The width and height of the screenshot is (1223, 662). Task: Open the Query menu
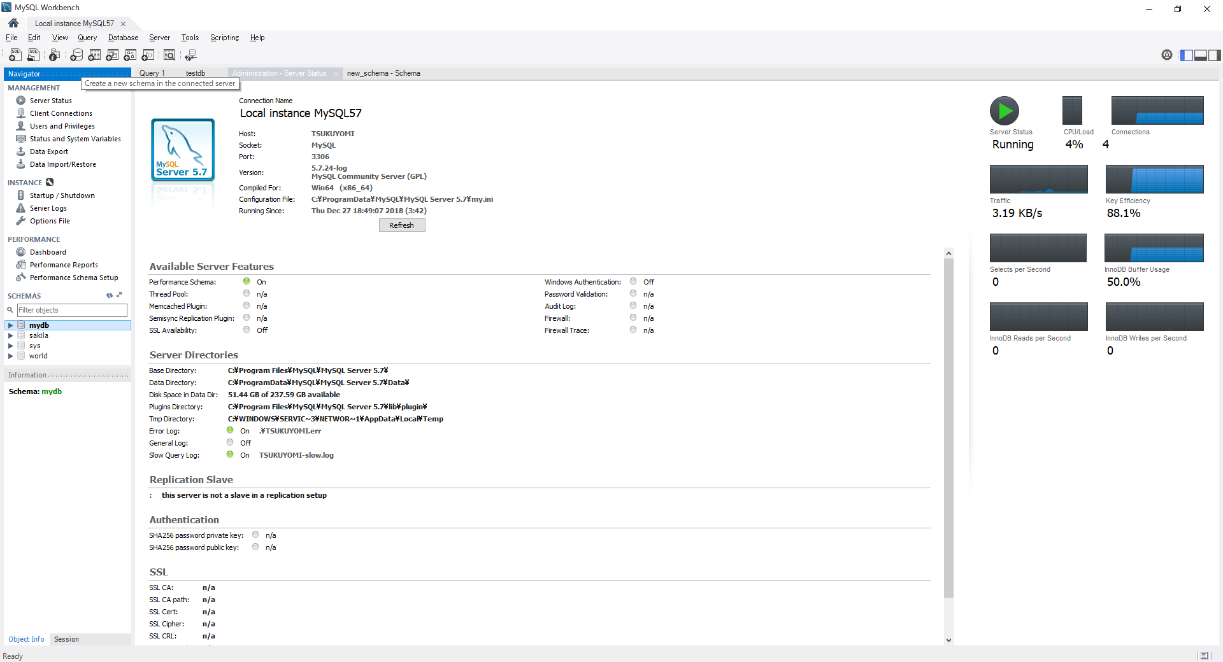click(x=87, y=38)
